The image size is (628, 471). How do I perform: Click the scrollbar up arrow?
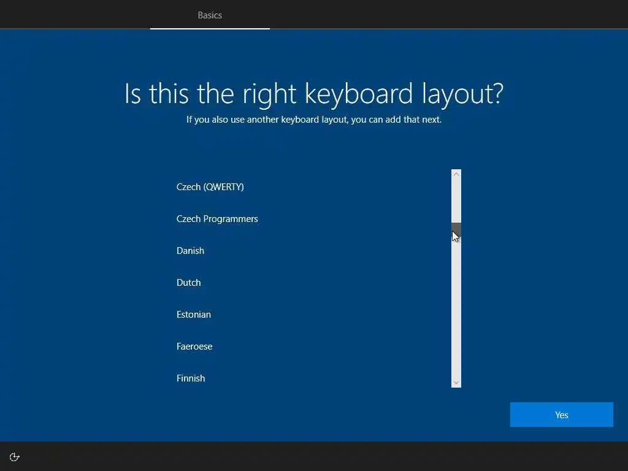(456, 174)
